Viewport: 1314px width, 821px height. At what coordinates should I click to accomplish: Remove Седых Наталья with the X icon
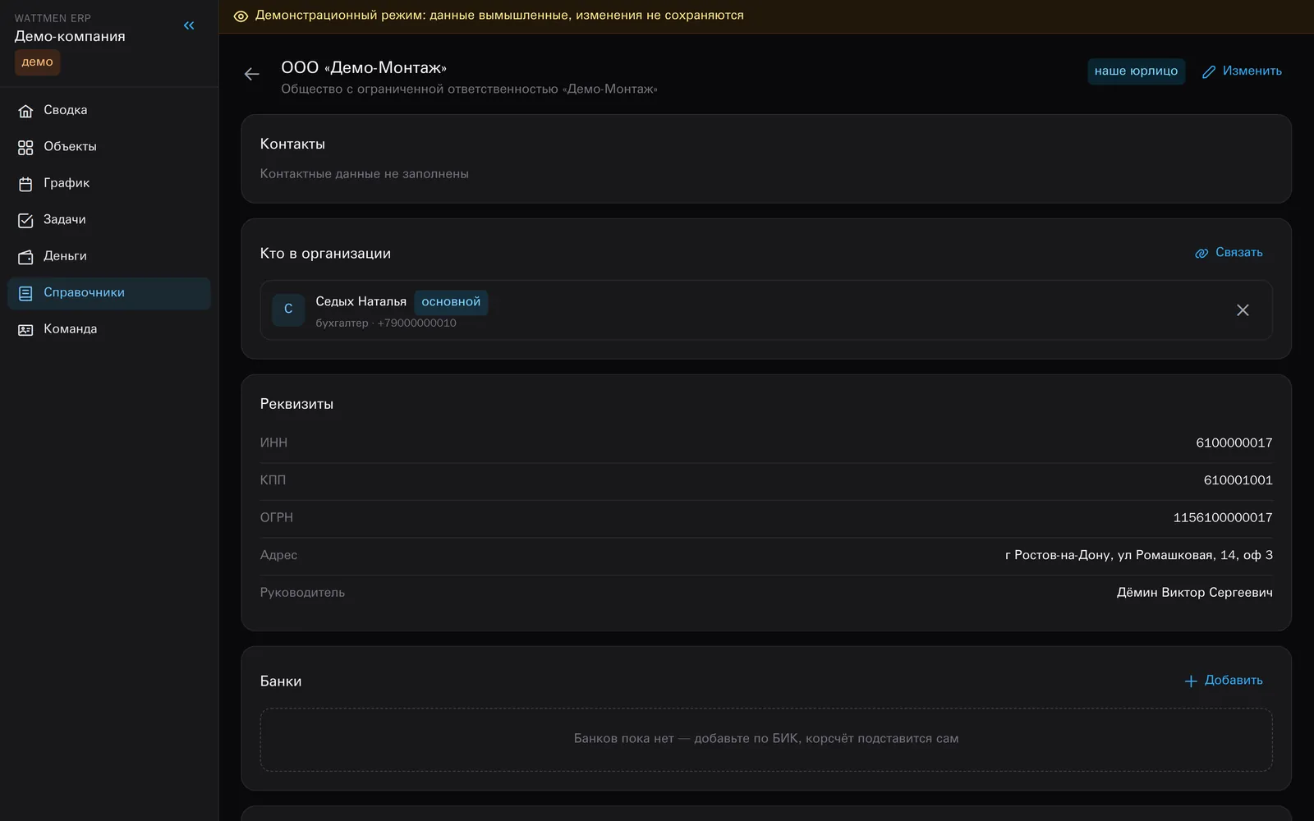pyautogui.click(x=1243, y=310)
